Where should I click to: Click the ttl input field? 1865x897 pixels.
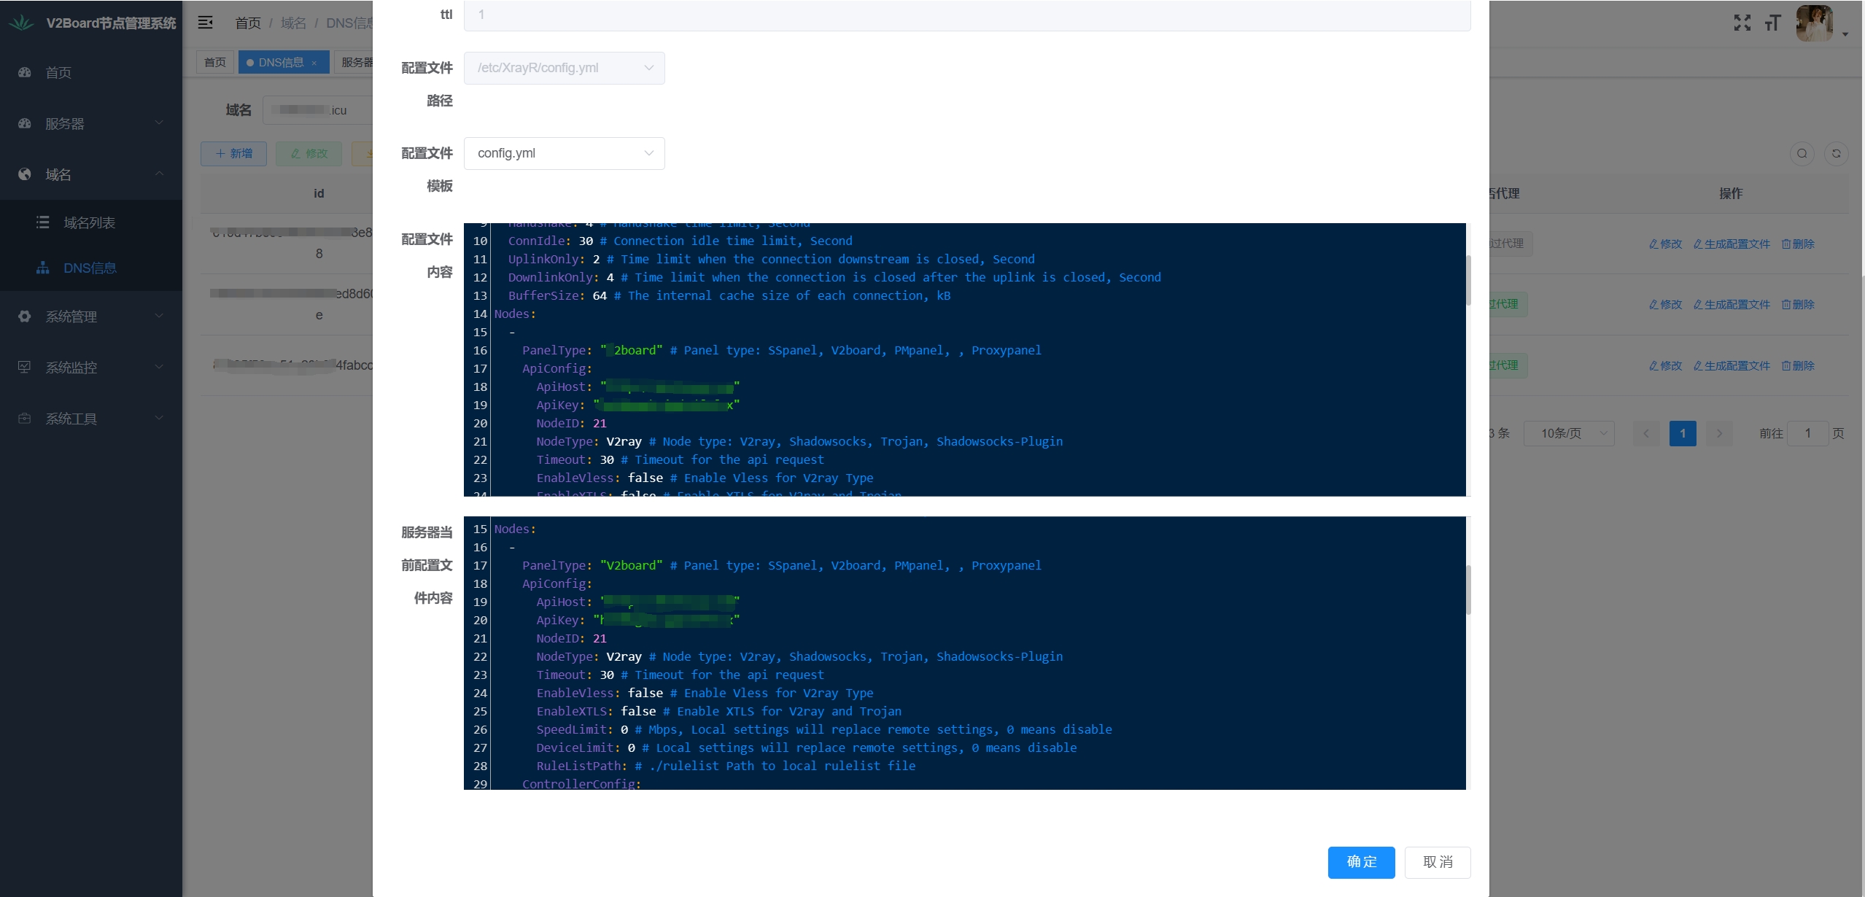tap(966, 15)
